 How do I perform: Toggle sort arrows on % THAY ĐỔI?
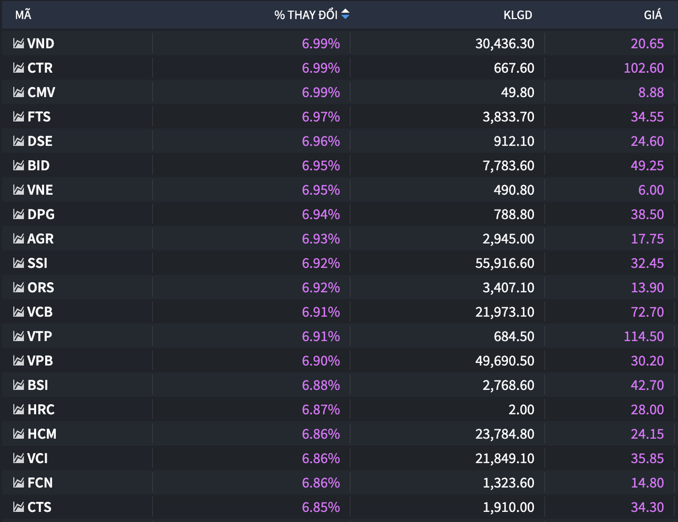click(345, 15)
